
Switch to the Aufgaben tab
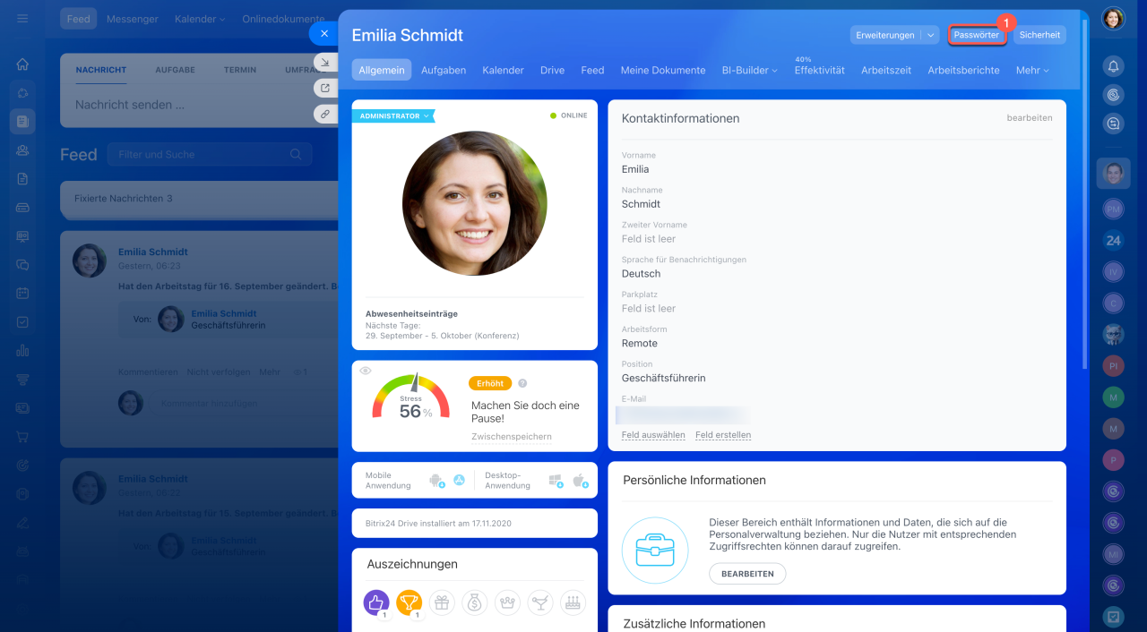click(444, 70)
